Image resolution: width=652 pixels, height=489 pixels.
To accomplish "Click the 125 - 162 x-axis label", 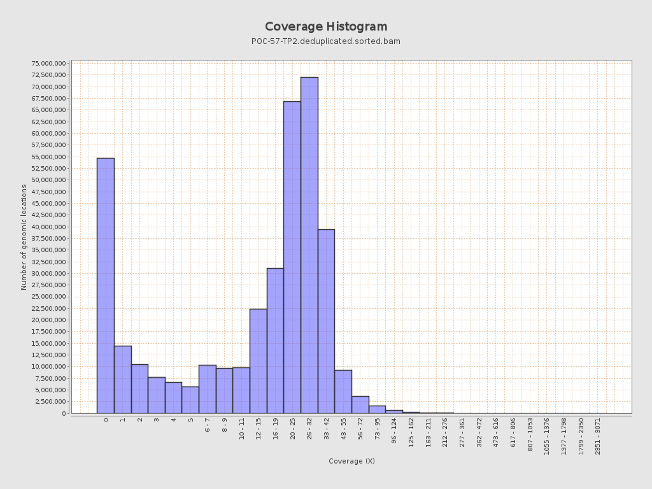I will [411, 432].
